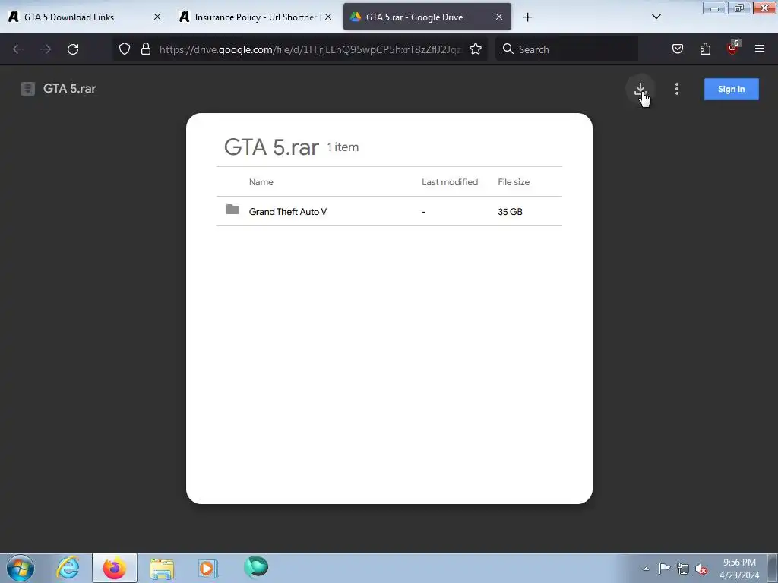Click the Show desktop strip at the taskbar end
778x583 pixels.
click(773, 568)
